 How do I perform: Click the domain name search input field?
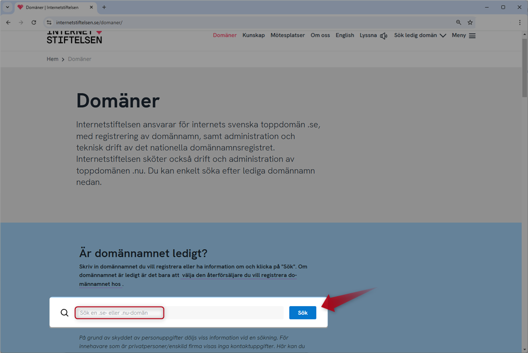coord(119,312)
